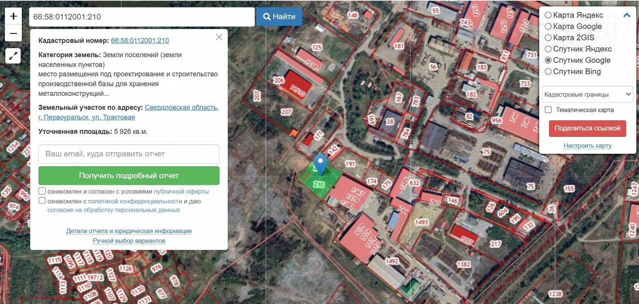Open cadastral number 66:58:0112001:210 link
Viewport: 639px width, 304px height.
[140, 40]
